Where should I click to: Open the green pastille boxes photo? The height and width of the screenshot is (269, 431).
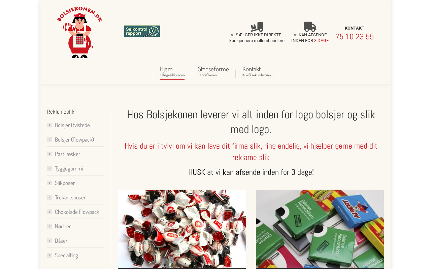(320, 229)
